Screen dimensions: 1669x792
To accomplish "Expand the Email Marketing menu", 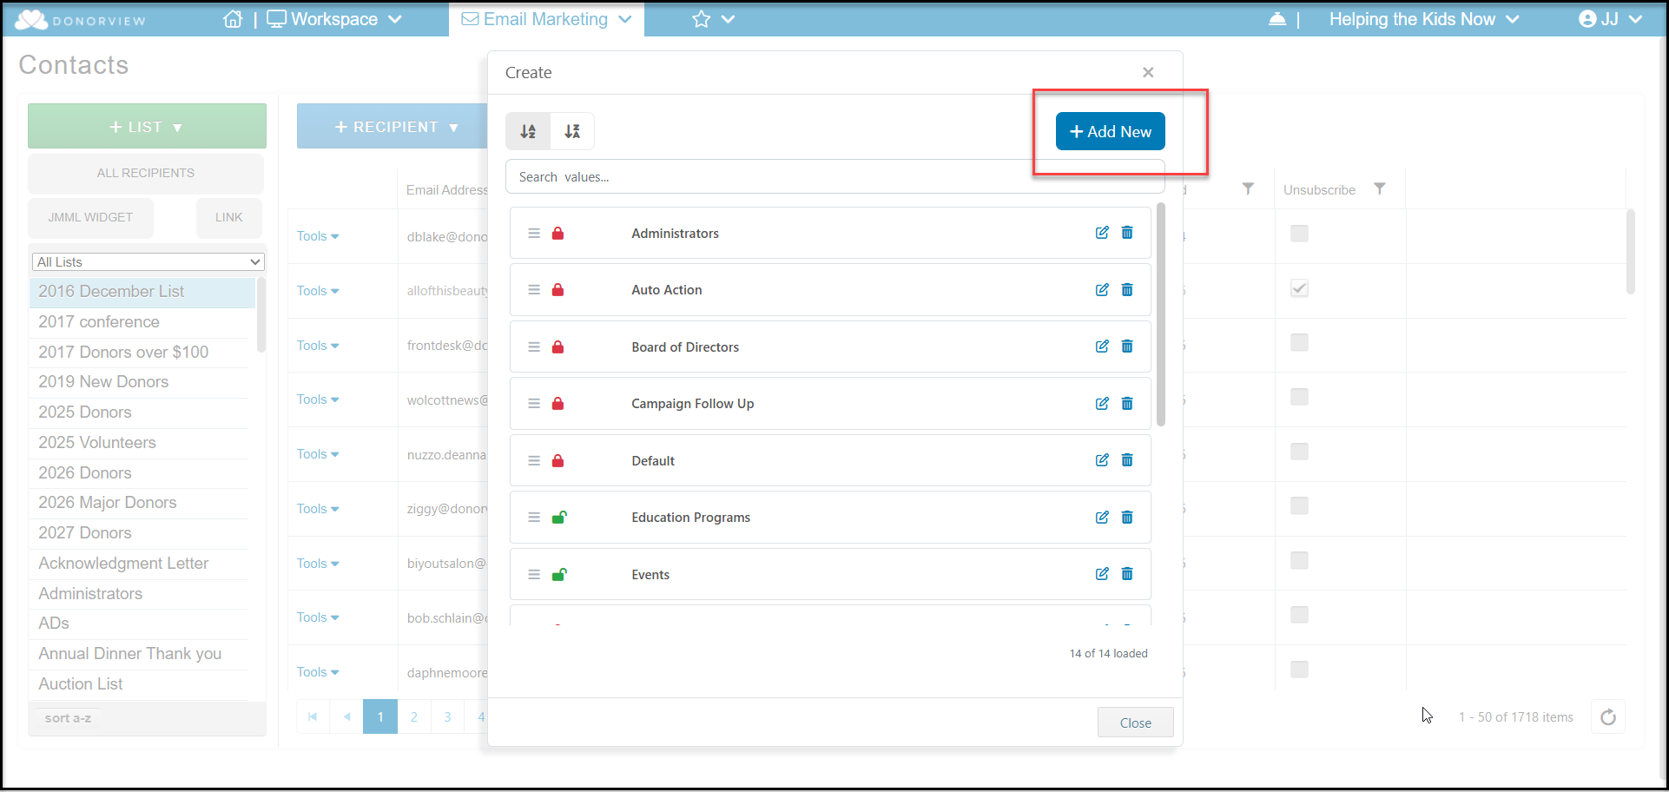I will pos(546,19).
